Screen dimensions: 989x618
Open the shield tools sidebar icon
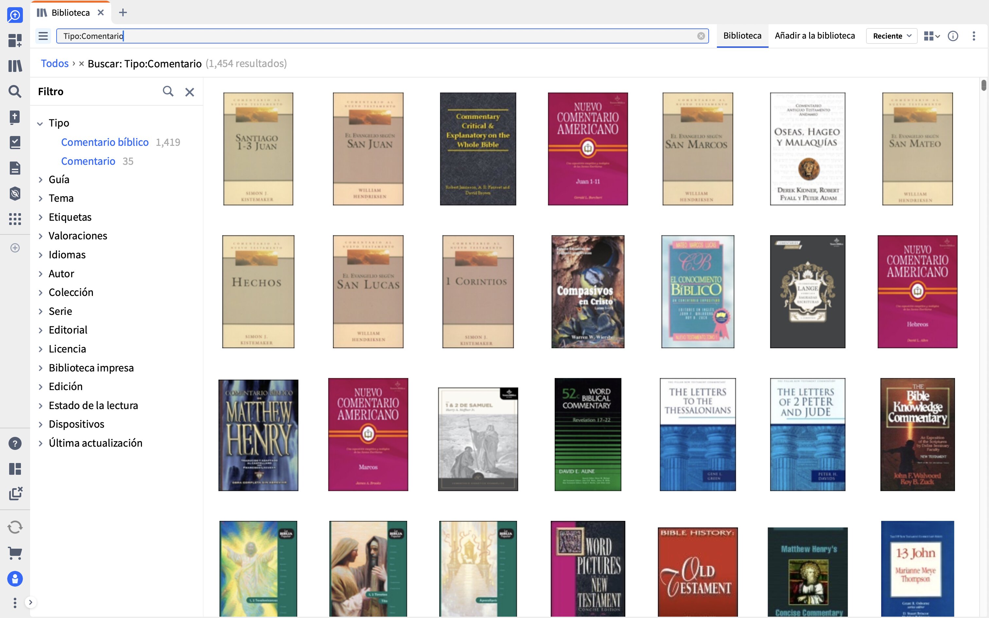pos(15,193)
